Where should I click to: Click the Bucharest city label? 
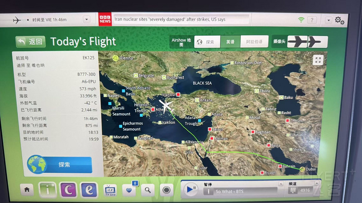(176, 78)
